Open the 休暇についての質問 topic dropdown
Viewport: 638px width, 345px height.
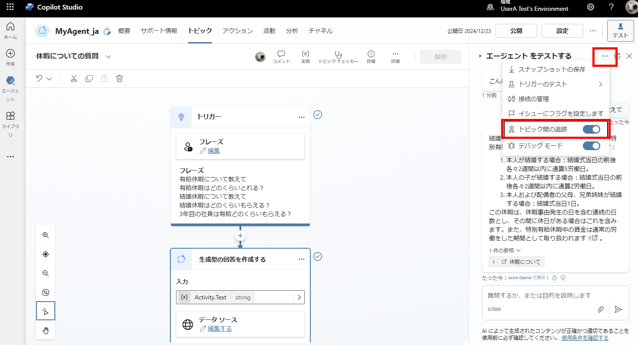click(x=108, y=56)
